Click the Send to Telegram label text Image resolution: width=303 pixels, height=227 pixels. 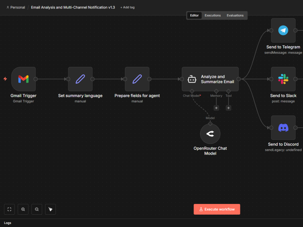pyautogui.click(x=283, y=47)
